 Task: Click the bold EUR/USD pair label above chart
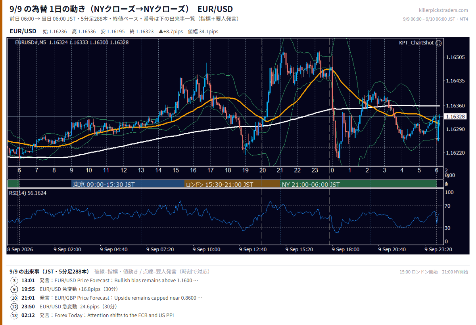click(23, 31)
